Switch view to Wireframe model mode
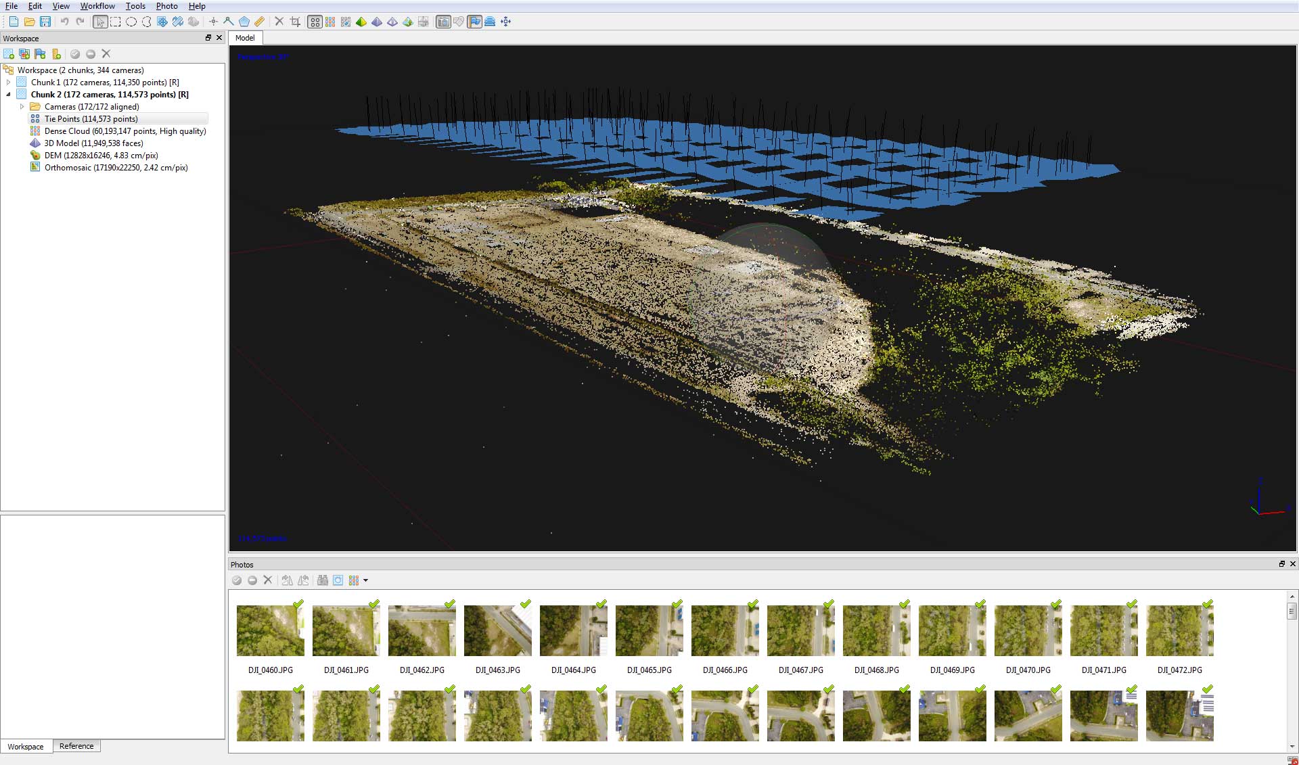The height and width of the screenshot is (765, 1299). pos(392,22)
